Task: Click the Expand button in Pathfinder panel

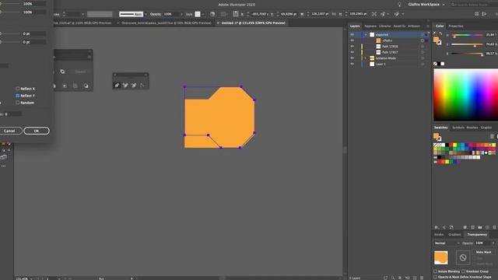Action: click(80, 72)
